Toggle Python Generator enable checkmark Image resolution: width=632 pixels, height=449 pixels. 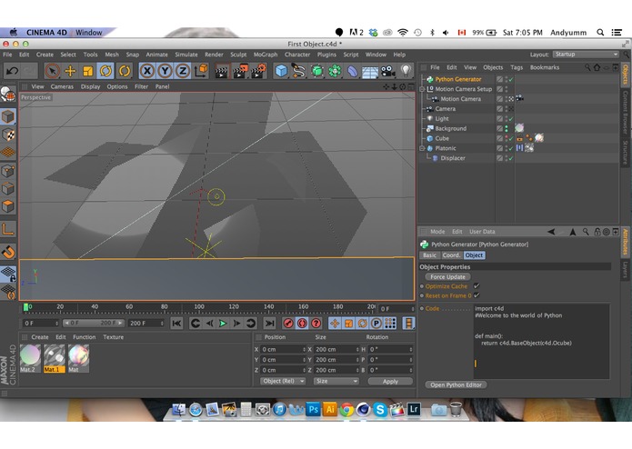pos(511,80)
